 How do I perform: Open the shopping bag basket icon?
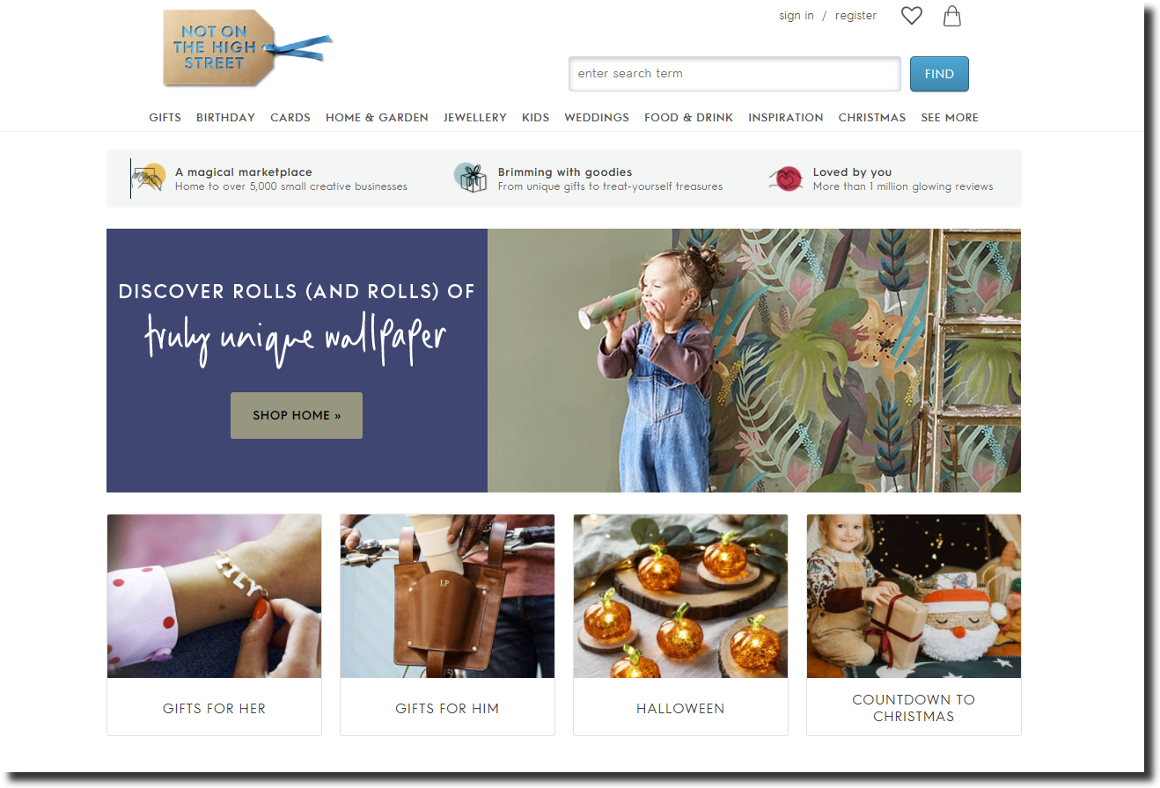point(951,16)
